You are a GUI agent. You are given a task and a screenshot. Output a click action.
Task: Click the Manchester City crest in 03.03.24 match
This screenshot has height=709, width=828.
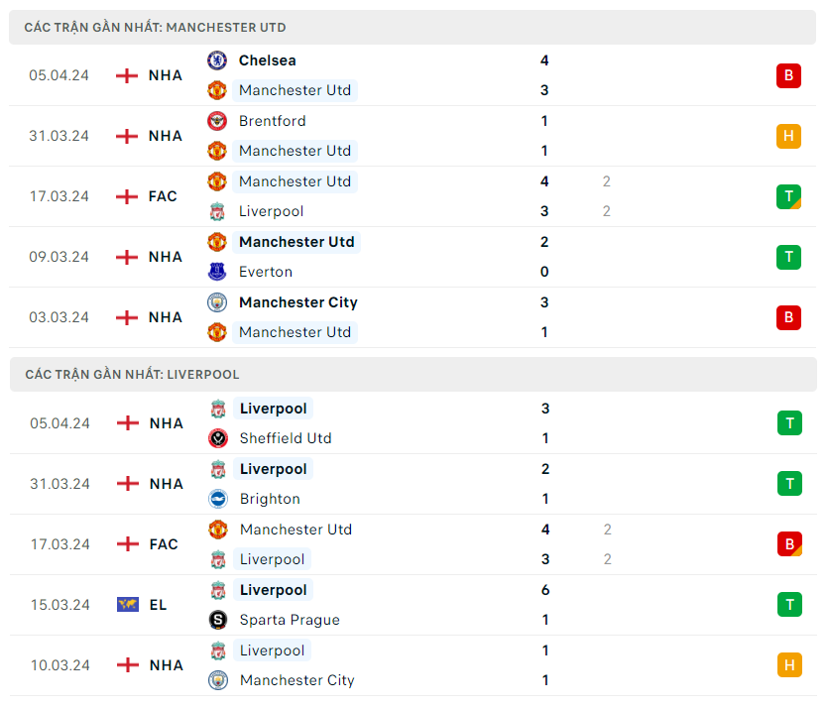point(217,302)
